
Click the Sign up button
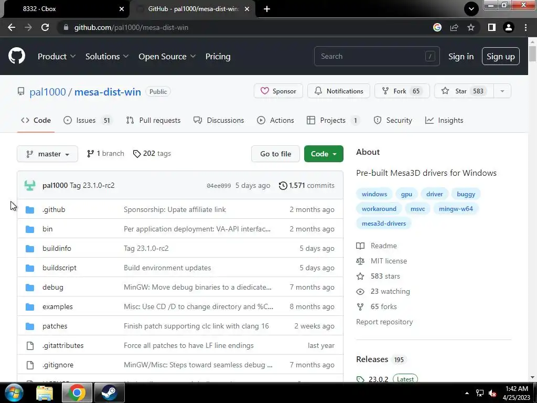coord(501,56)
